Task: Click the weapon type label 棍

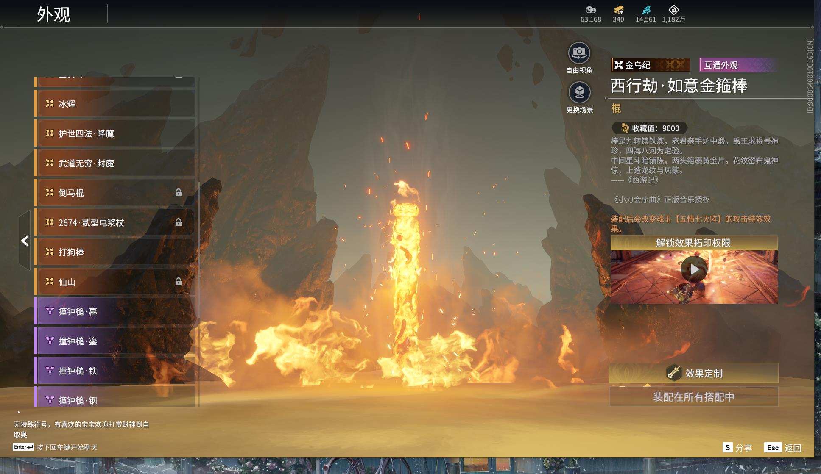Action: 616,108
